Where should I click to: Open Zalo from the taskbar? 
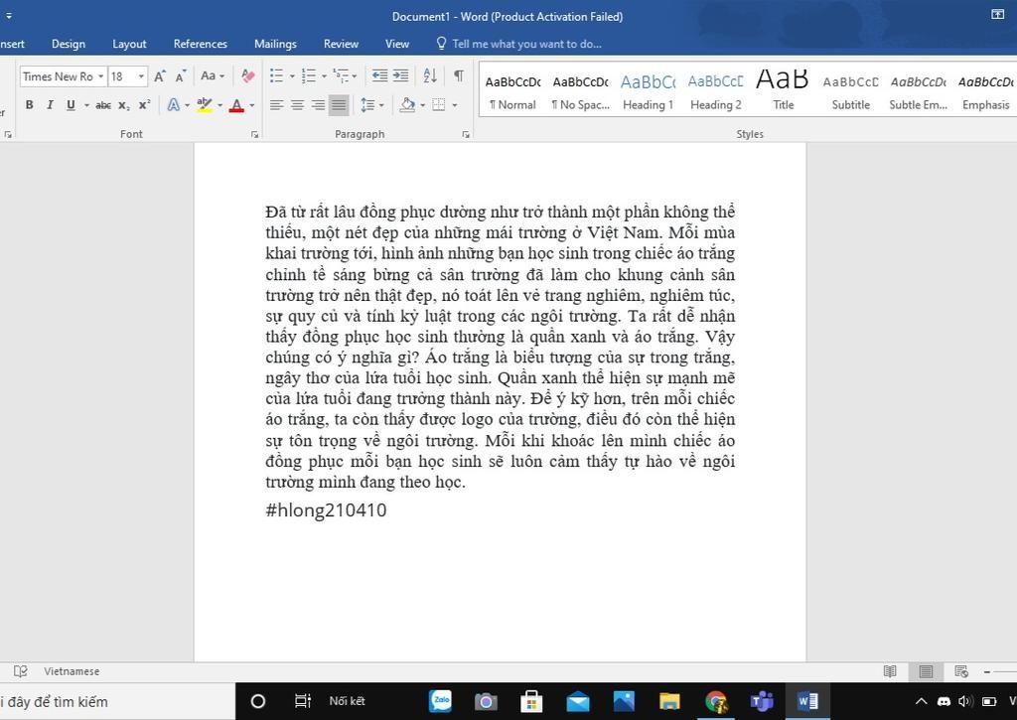(441, 701)
